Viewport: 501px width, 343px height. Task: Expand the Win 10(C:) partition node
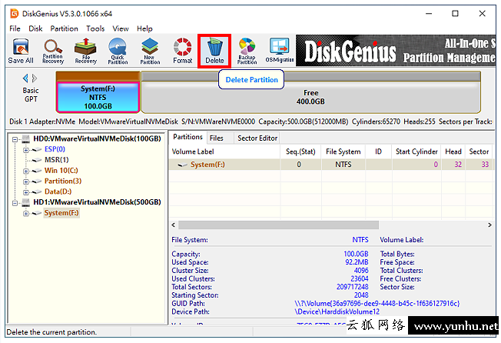[26, 171]
